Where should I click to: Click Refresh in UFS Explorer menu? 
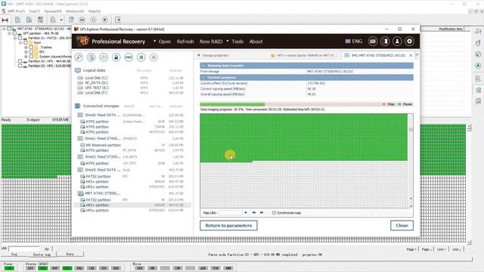point(185,42)
